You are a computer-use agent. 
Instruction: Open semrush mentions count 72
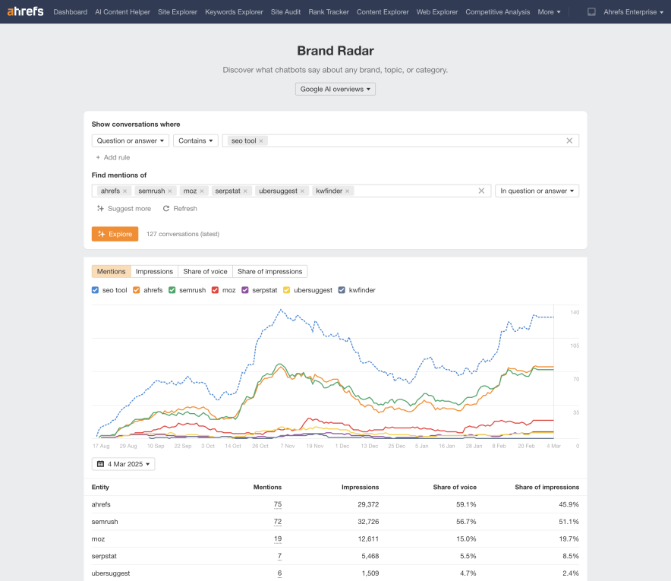click(x=278, y=522)
